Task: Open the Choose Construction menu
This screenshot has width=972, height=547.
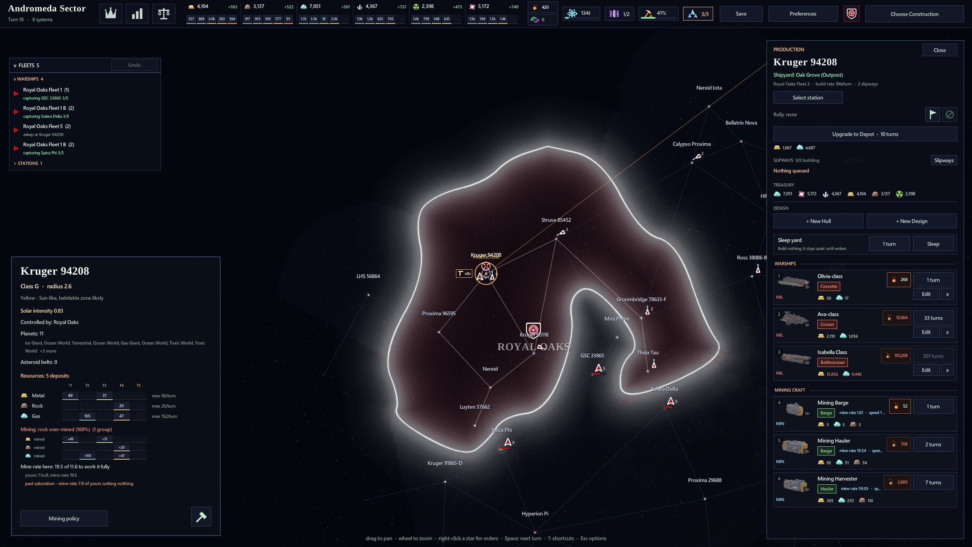Action: [914, 14]
